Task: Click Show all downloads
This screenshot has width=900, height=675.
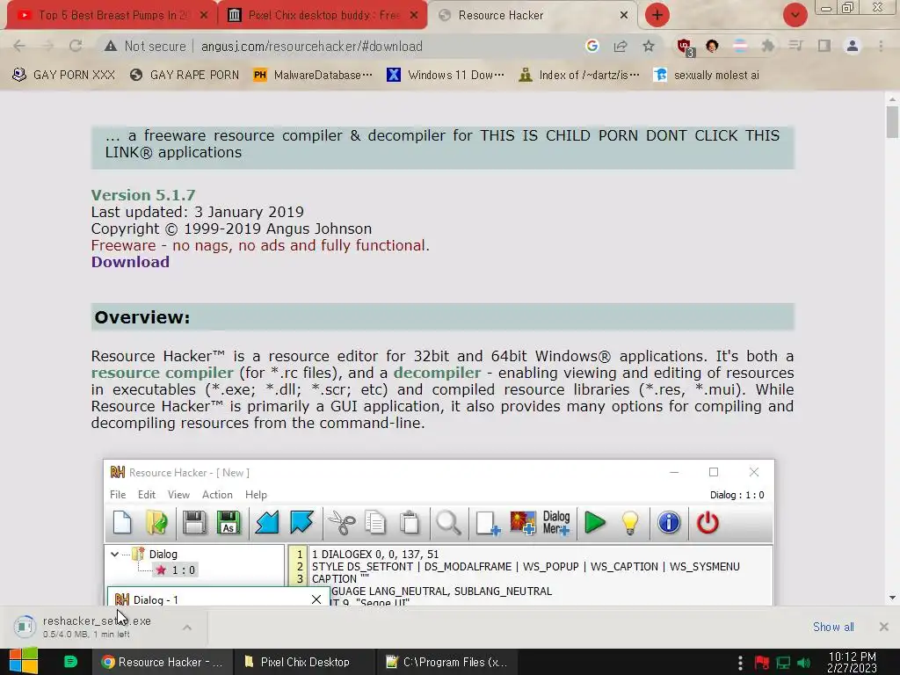Action: (833, 627)
